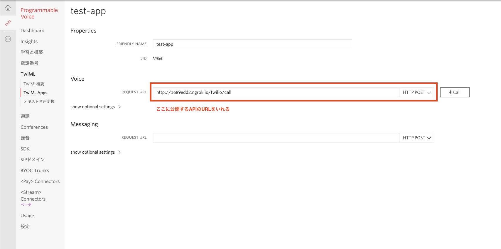Image resolution: width=501 pixels, height=249 pixels.
Task: Open 通話 in the sidebar
Action: [25, 116]
